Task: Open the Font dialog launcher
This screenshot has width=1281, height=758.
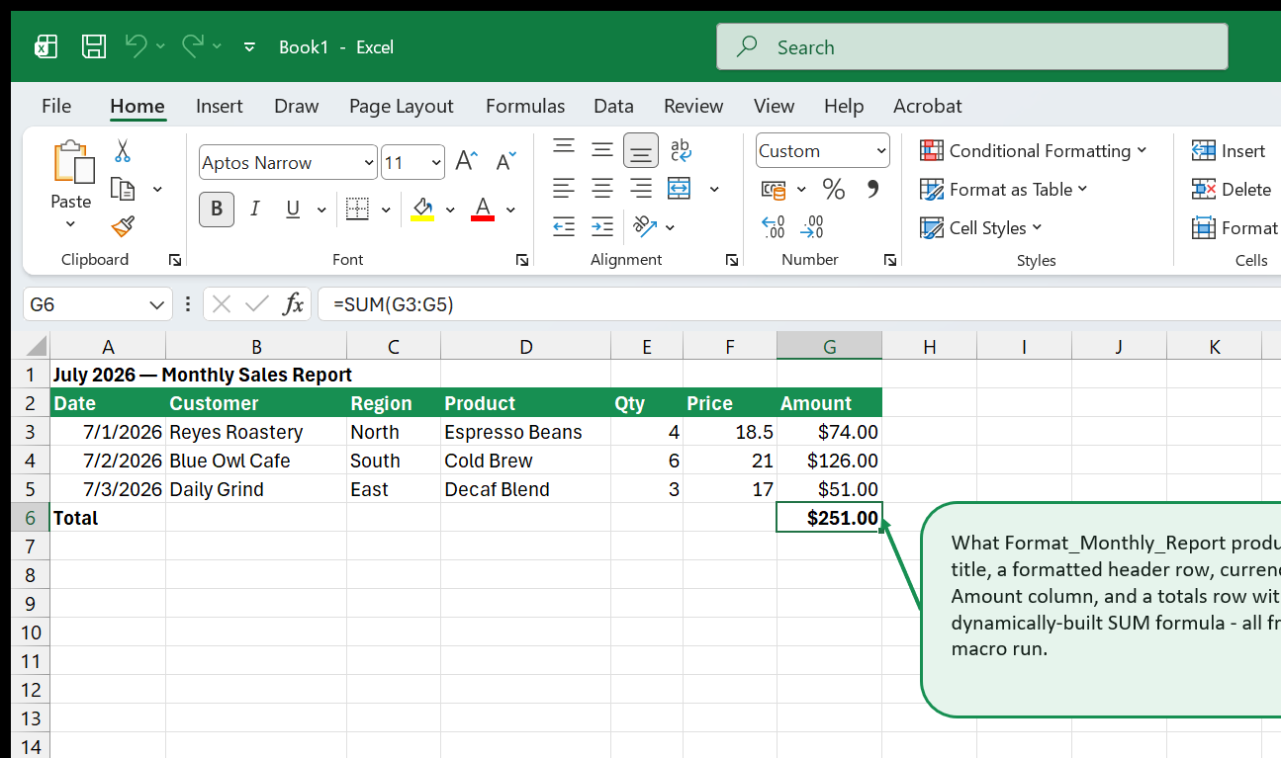Action: tap(521, 260)
